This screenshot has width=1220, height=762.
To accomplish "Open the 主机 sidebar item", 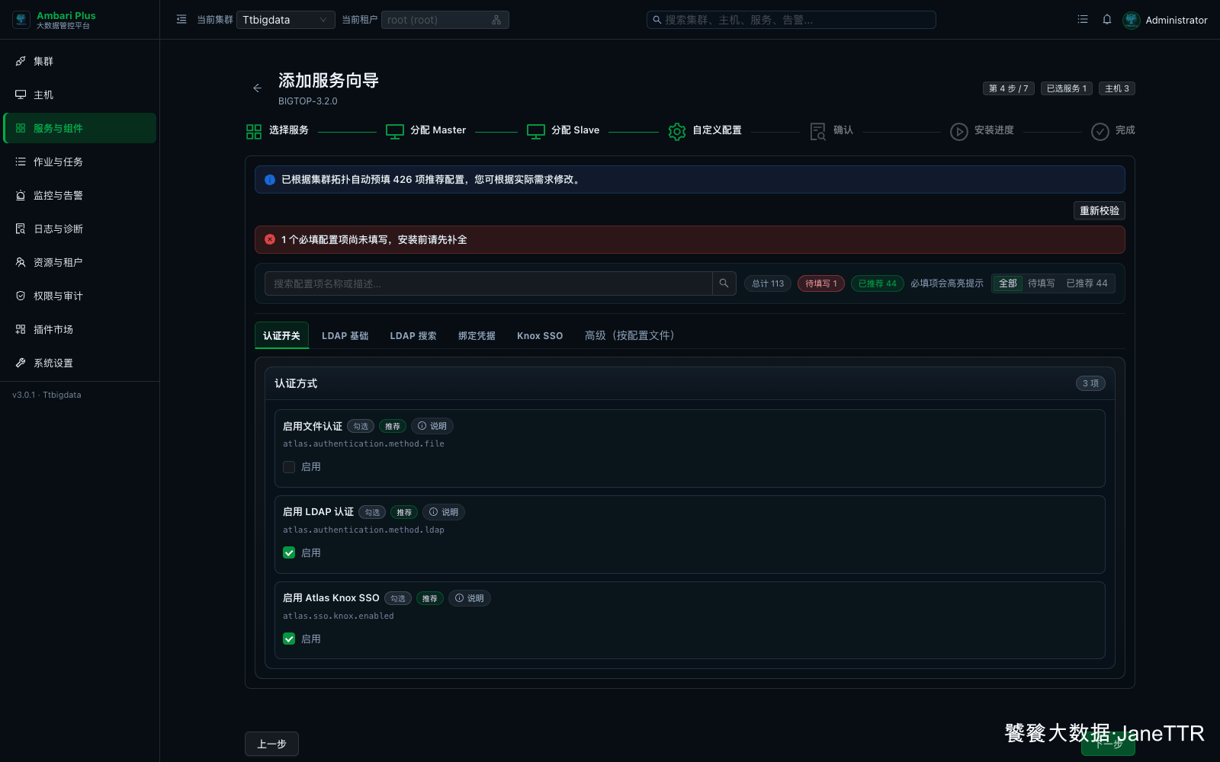I will point(80,94).
